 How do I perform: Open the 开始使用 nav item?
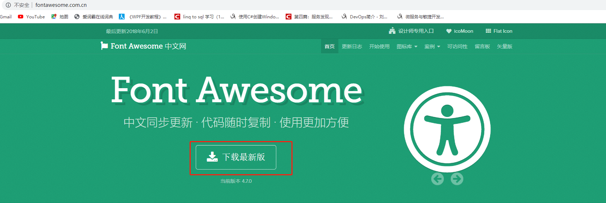pyautogui.click(x=379, y=46)
